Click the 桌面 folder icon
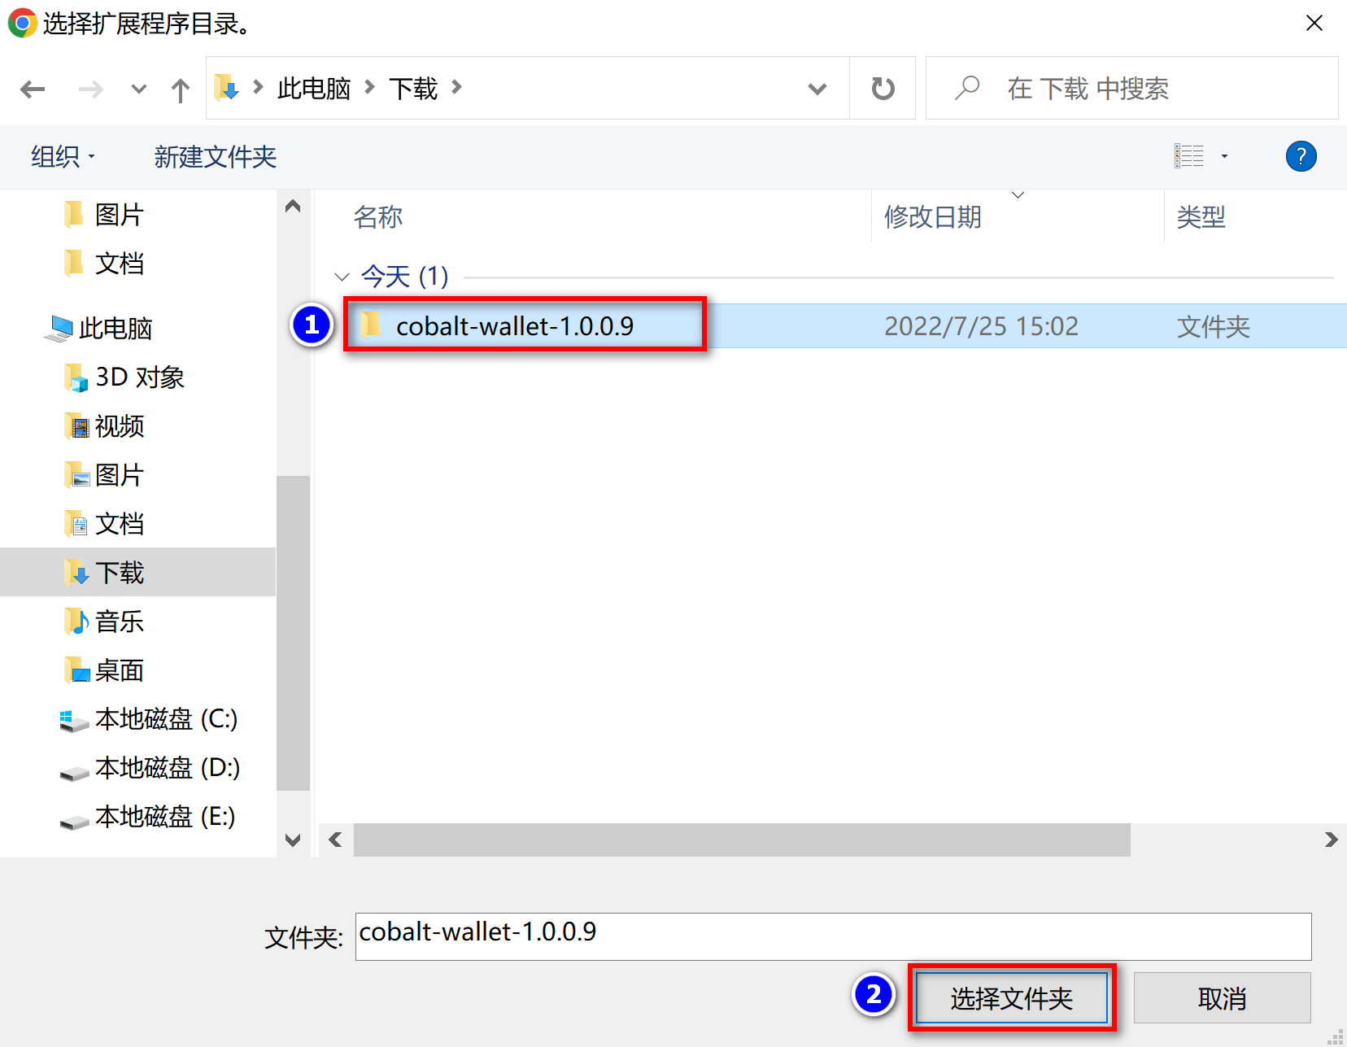Screen dimensions: 1347x1047 76,670
